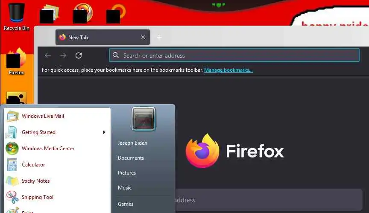The width and height of the screenshot is (369, 213).
Task: Click the Sticky Notes icon
Action: [12, 181]
